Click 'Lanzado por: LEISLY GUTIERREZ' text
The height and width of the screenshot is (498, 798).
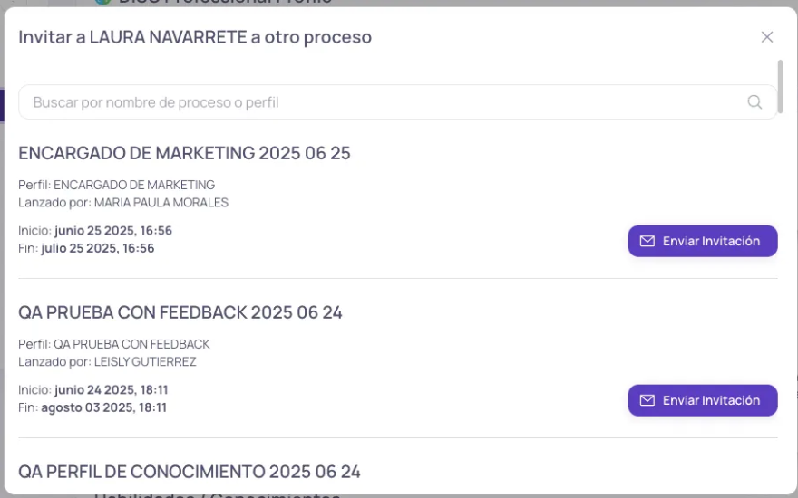coord(107,361)
